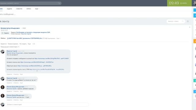Open the 09:49 work-time tracker widget

pyautogui.click(x=179, y=3)
